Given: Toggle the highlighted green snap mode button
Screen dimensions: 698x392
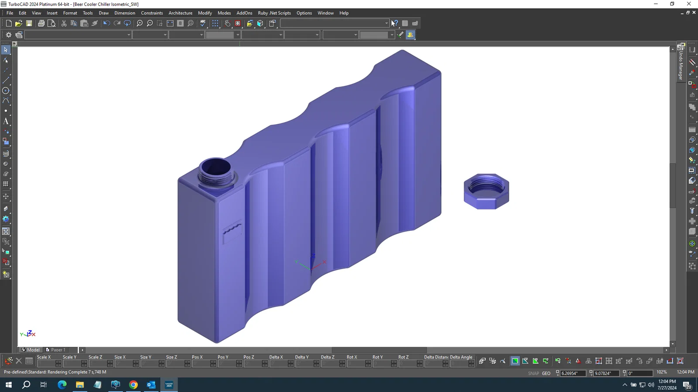Looking at the screenshot, I should 515,361.
